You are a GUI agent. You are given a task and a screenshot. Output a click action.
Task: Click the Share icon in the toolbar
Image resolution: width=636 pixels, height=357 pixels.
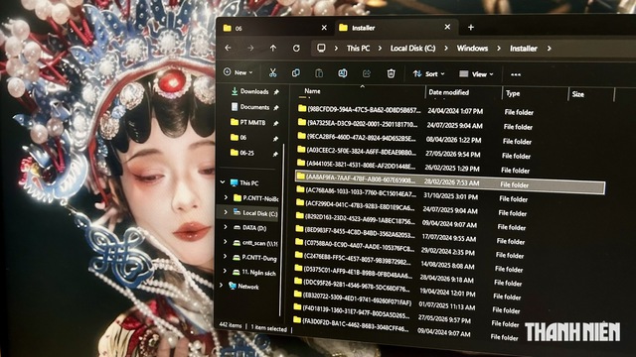coord(367,73)
